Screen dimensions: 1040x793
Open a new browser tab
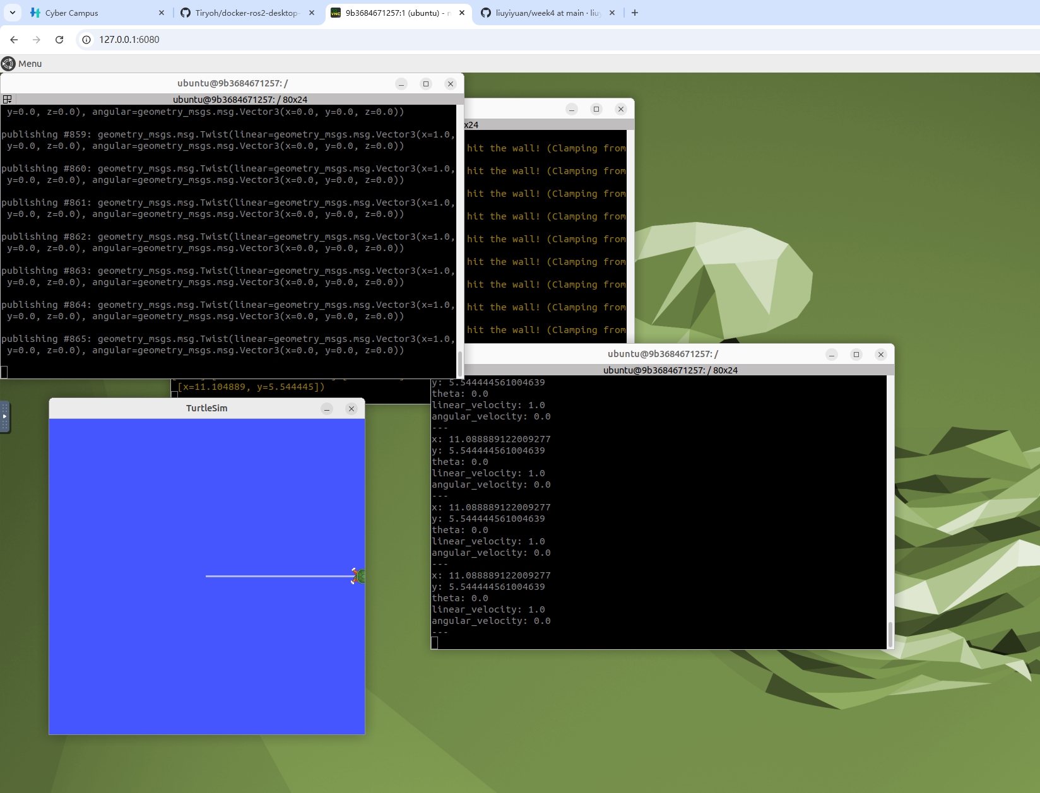(635, 13)
